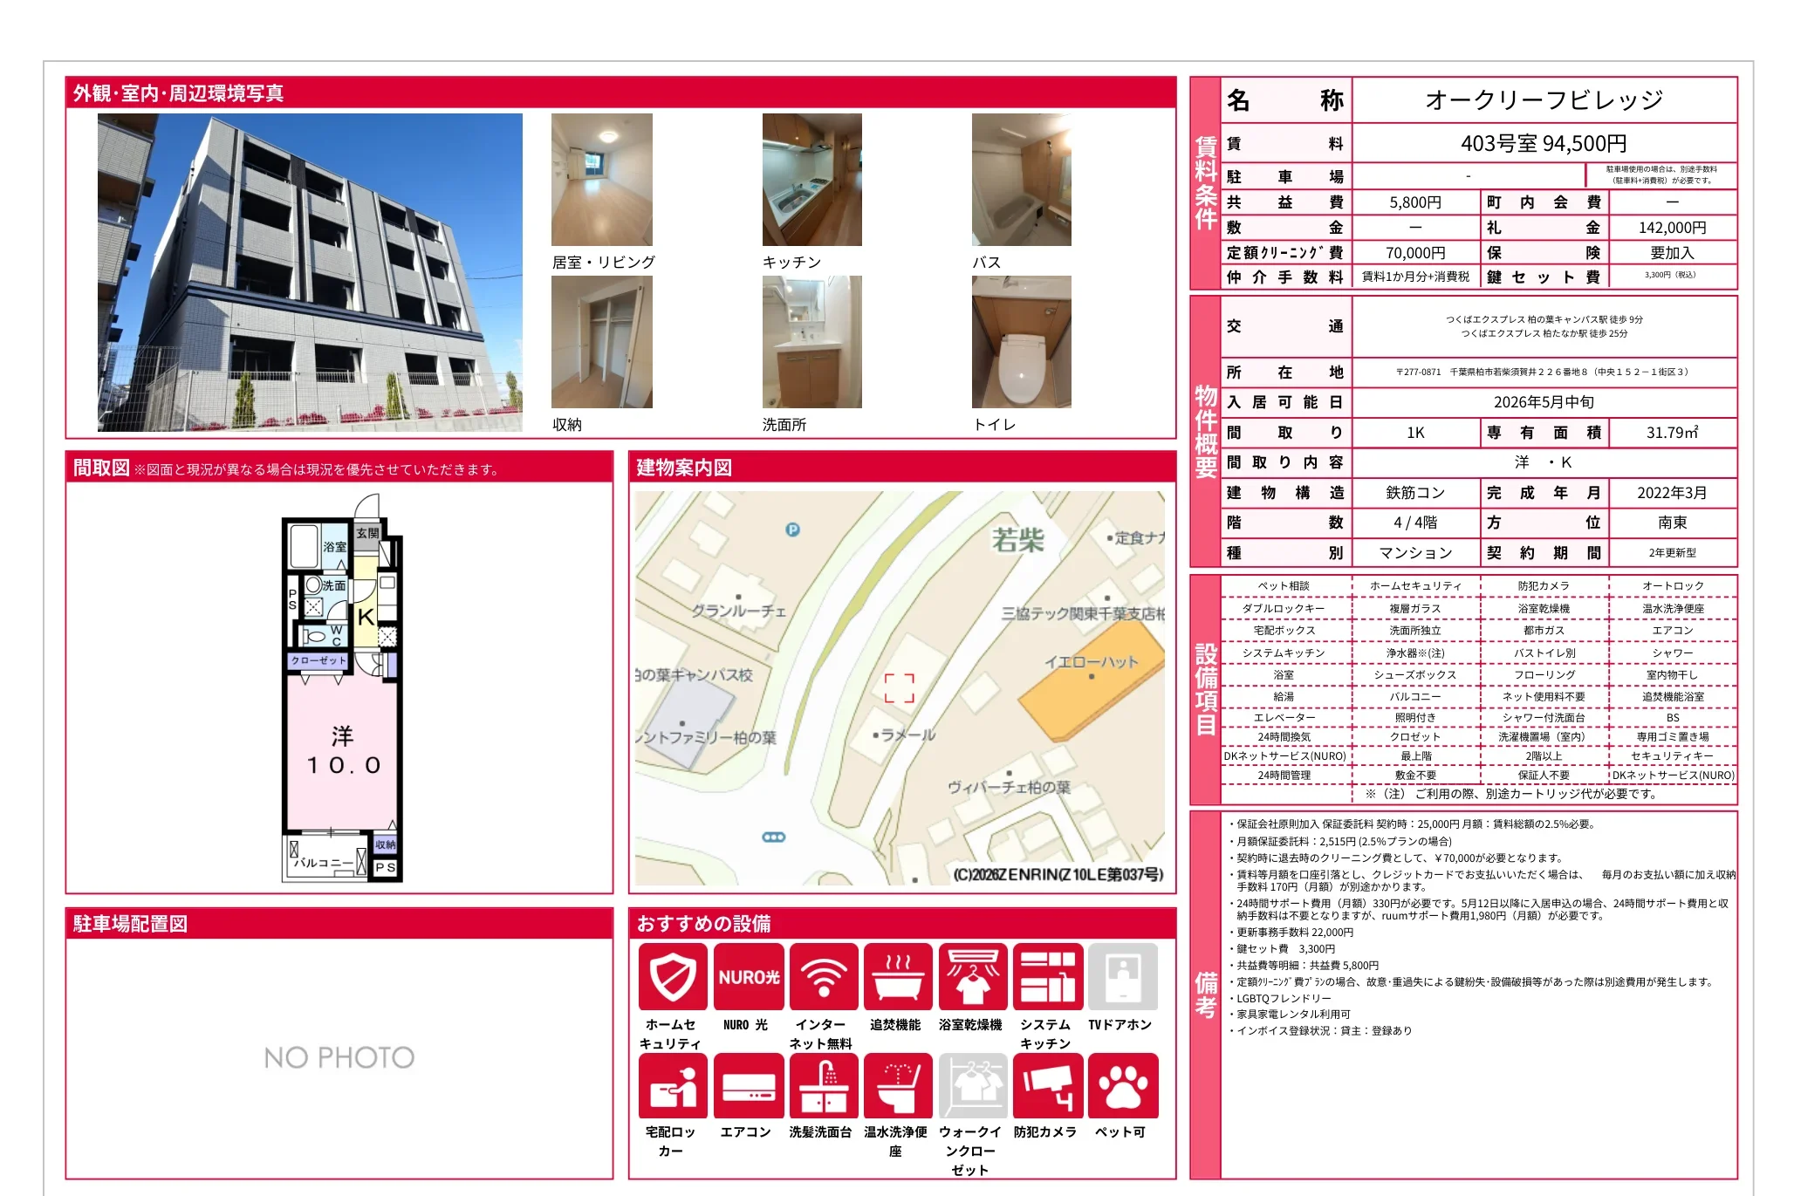
Task: Click the property name オークリーフビレッジ
Action: pyautogui.click(x=1543, y=100)
